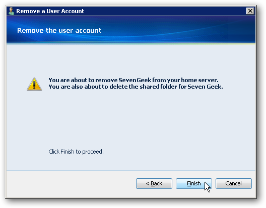The image size is (266, 208).
Task: Close the Remove a User Account dialog
Action: coord(250,11)
